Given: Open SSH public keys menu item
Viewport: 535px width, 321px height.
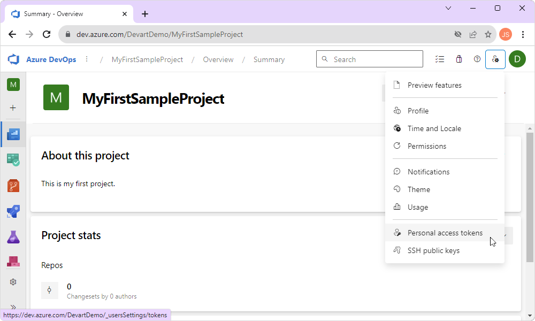Looking at the screenshot, I should [x=445, y=250].
